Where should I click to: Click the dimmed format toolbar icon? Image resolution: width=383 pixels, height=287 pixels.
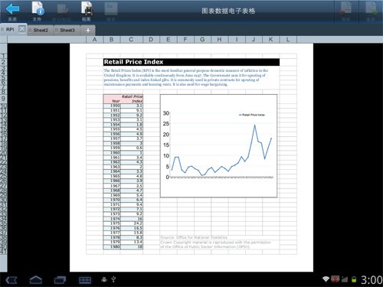pos(111,8)
